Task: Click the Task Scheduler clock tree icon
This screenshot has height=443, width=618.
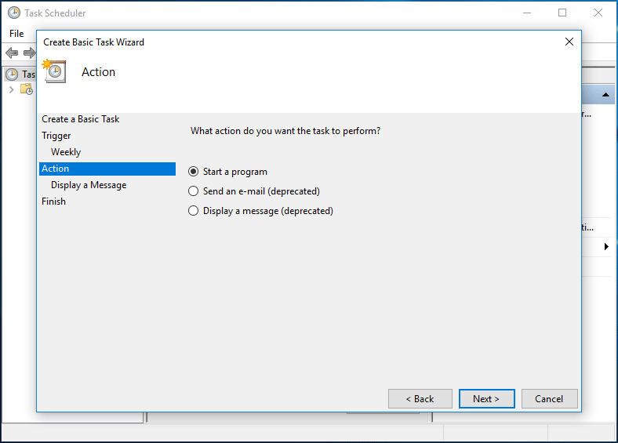Action: (x=12, y=74)
